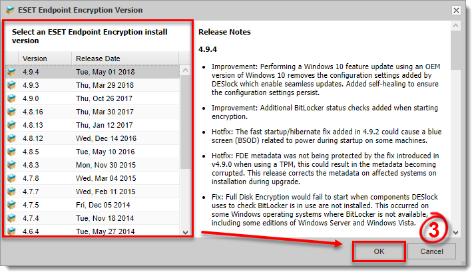Select version 4.7.8 in the list
Screen dimensions: 472x272
93,178
